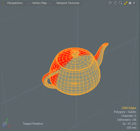This screenshot has width=140, height=131.
Task: Click the teapot spout tip
Action: [x=106, y=44]
